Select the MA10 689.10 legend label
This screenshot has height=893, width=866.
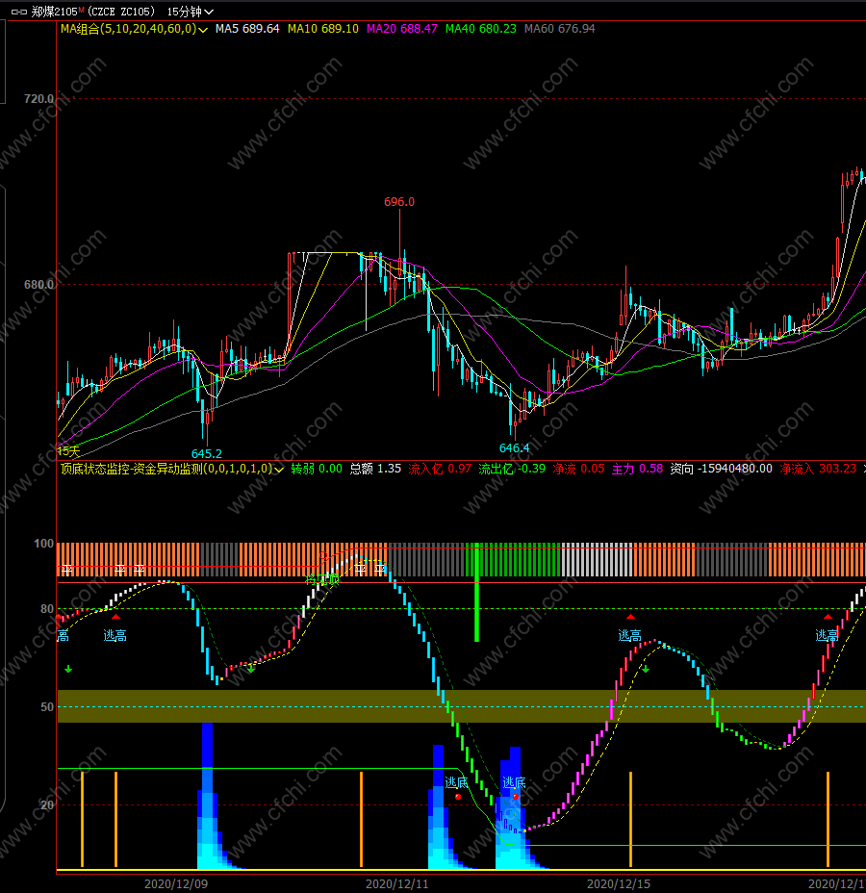pos(323,29)
